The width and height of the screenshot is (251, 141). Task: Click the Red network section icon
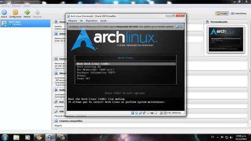tap(56, 102)
